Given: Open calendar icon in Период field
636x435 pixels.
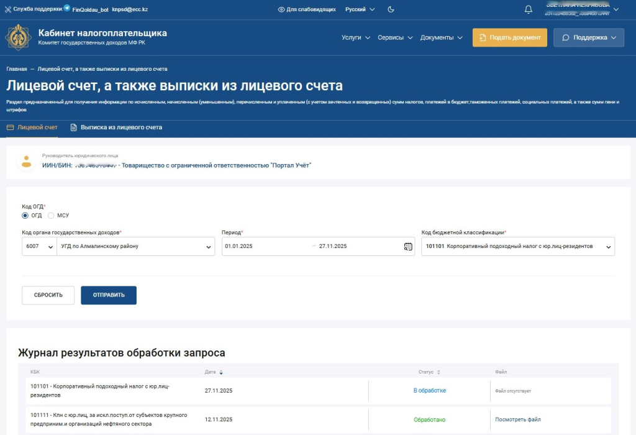Looking at the screenshot, I should click(408, 246).
